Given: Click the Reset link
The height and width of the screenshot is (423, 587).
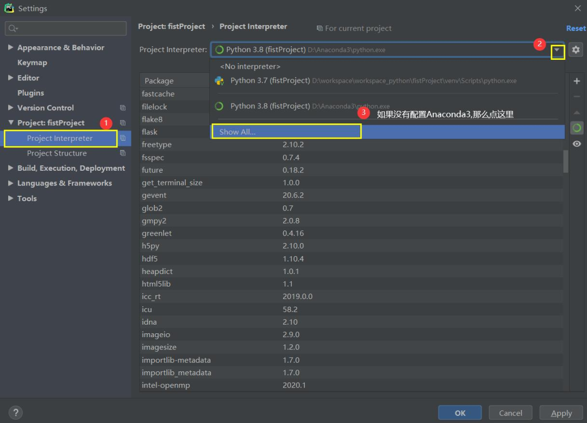Looking at the screenshot, I should [576, 28].
